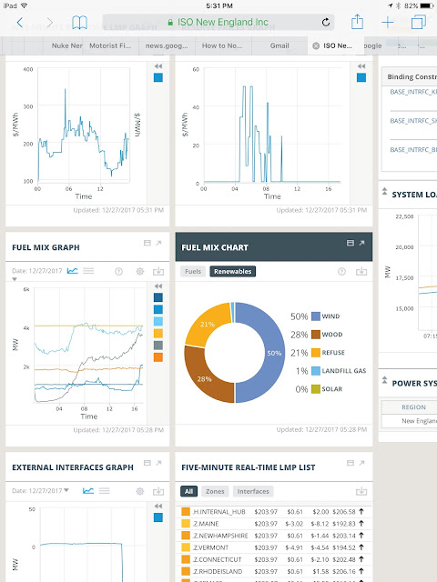Go back in Safari
437x582 pixels.
[20, 23]
